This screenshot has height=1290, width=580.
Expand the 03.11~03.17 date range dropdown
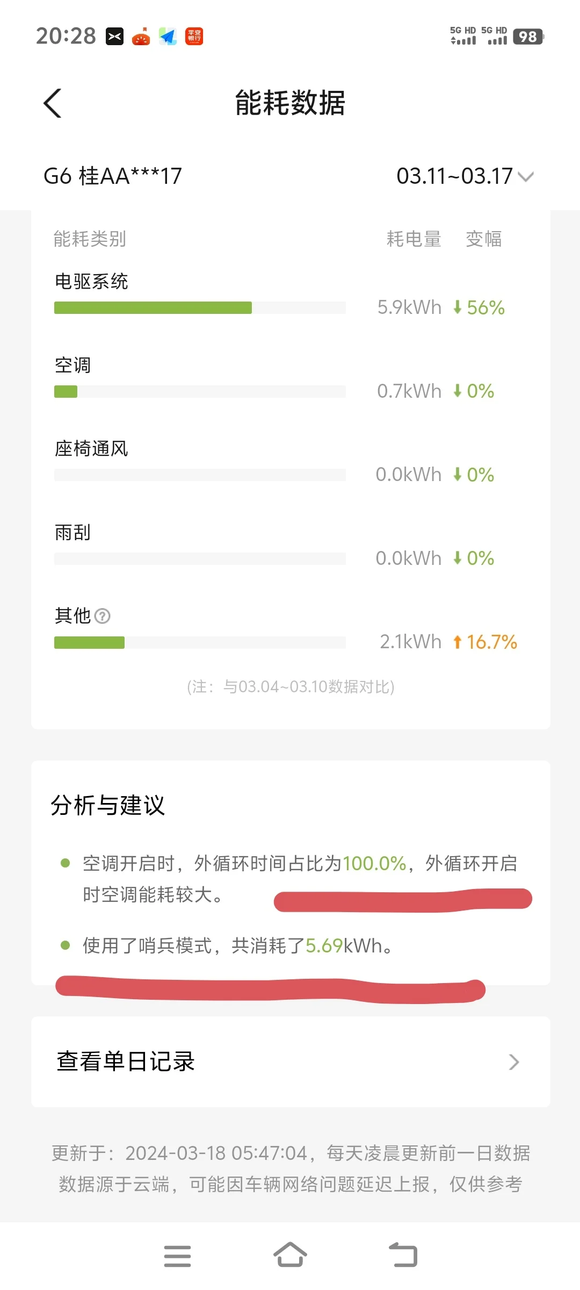(465, 176)
